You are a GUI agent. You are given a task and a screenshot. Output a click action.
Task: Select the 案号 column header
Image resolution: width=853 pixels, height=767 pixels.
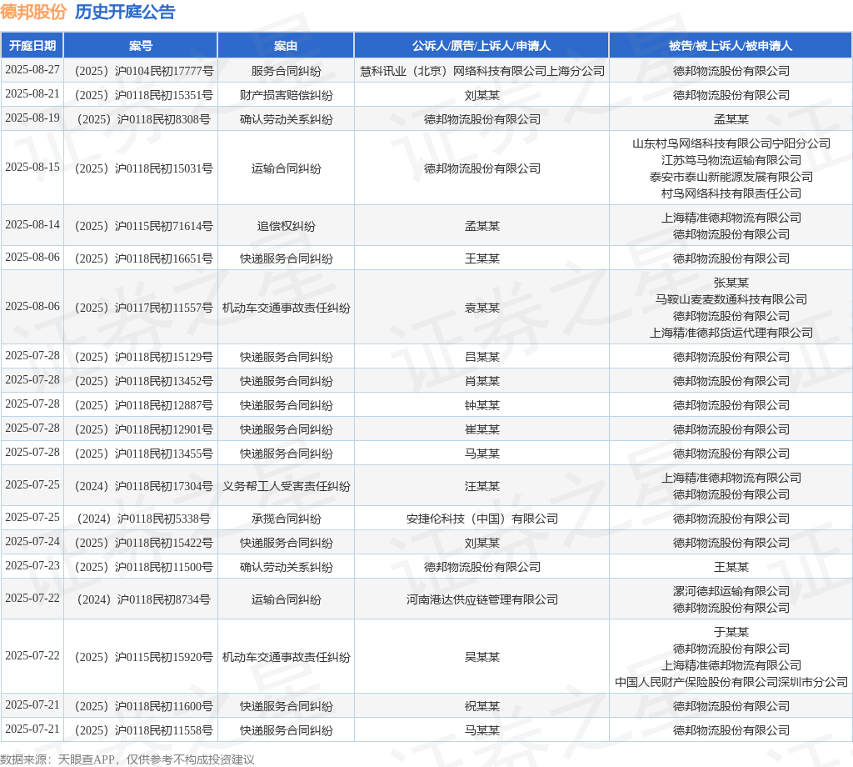click(x=140, y=46)
